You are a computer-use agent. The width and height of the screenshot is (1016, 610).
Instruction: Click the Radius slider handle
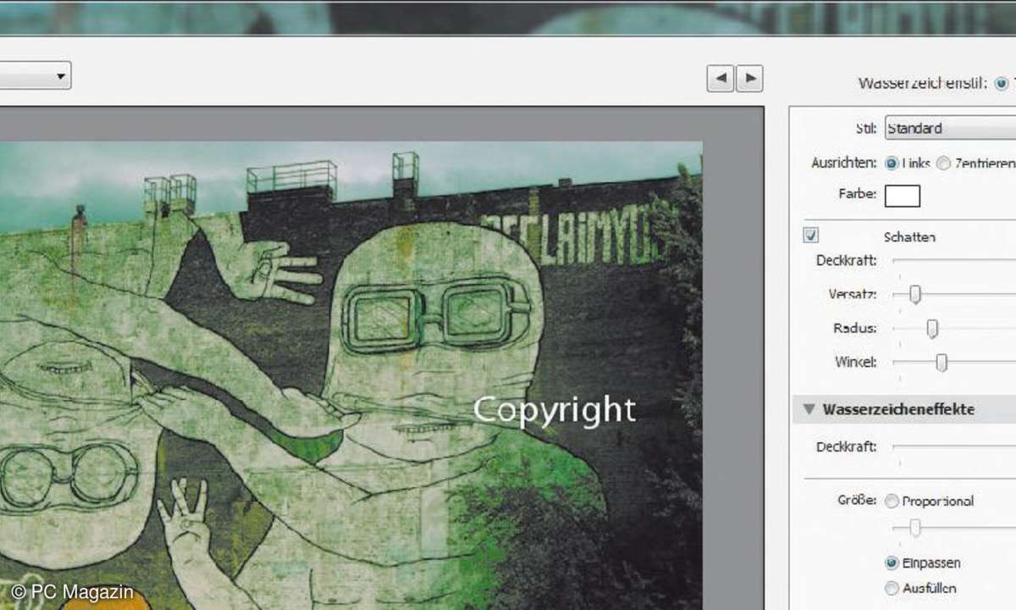(x=932, y=329)
